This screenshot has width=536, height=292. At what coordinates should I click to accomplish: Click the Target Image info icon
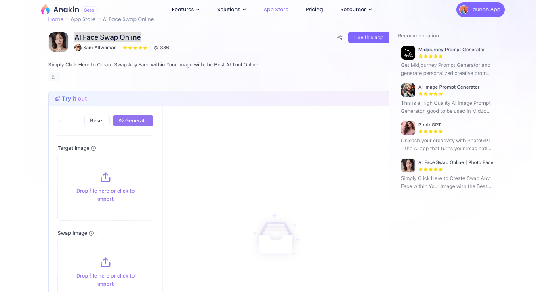click(94, 148)
